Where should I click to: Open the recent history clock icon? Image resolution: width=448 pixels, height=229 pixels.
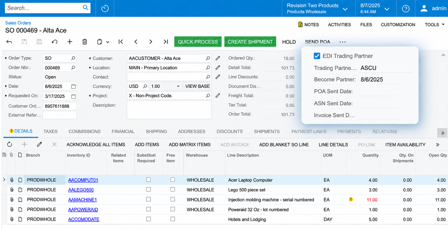(105, 9)
